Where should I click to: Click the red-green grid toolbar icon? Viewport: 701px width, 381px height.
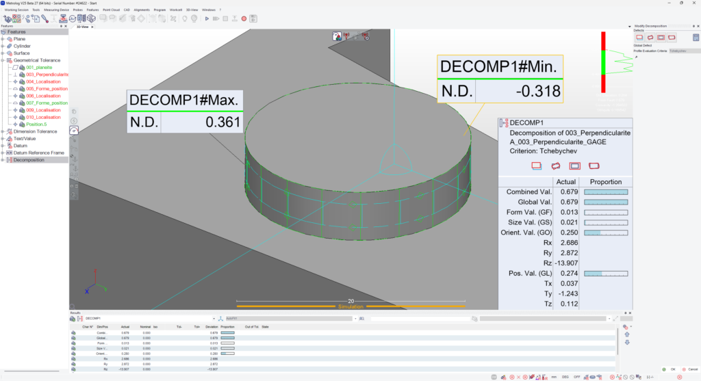(16, 18)
